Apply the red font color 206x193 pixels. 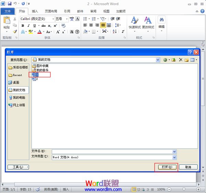tap(39, 32)
